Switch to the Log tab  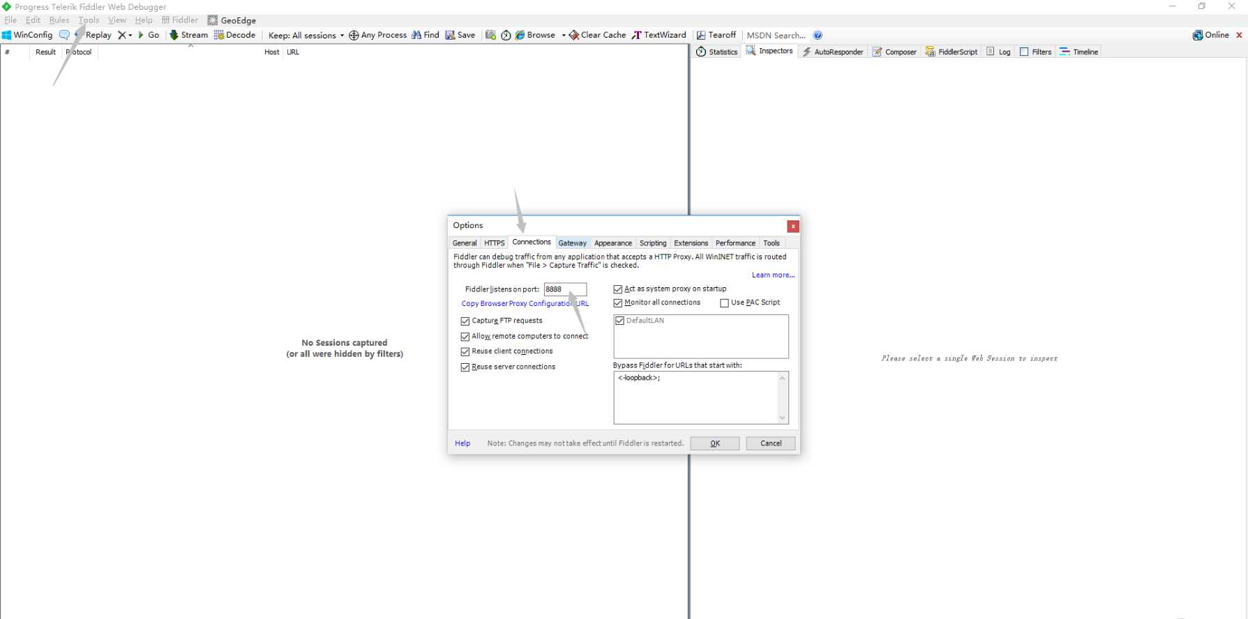[998, 52]
